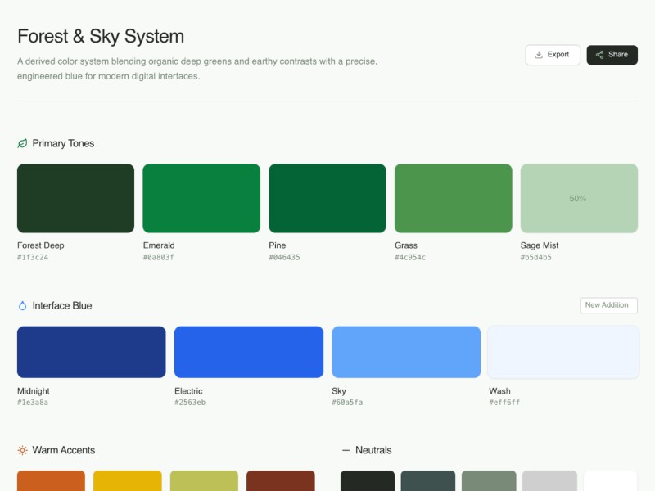Screen dimensions: 655x491
Task: Select the Forest Deep color swatch
Action: point(75,197)
